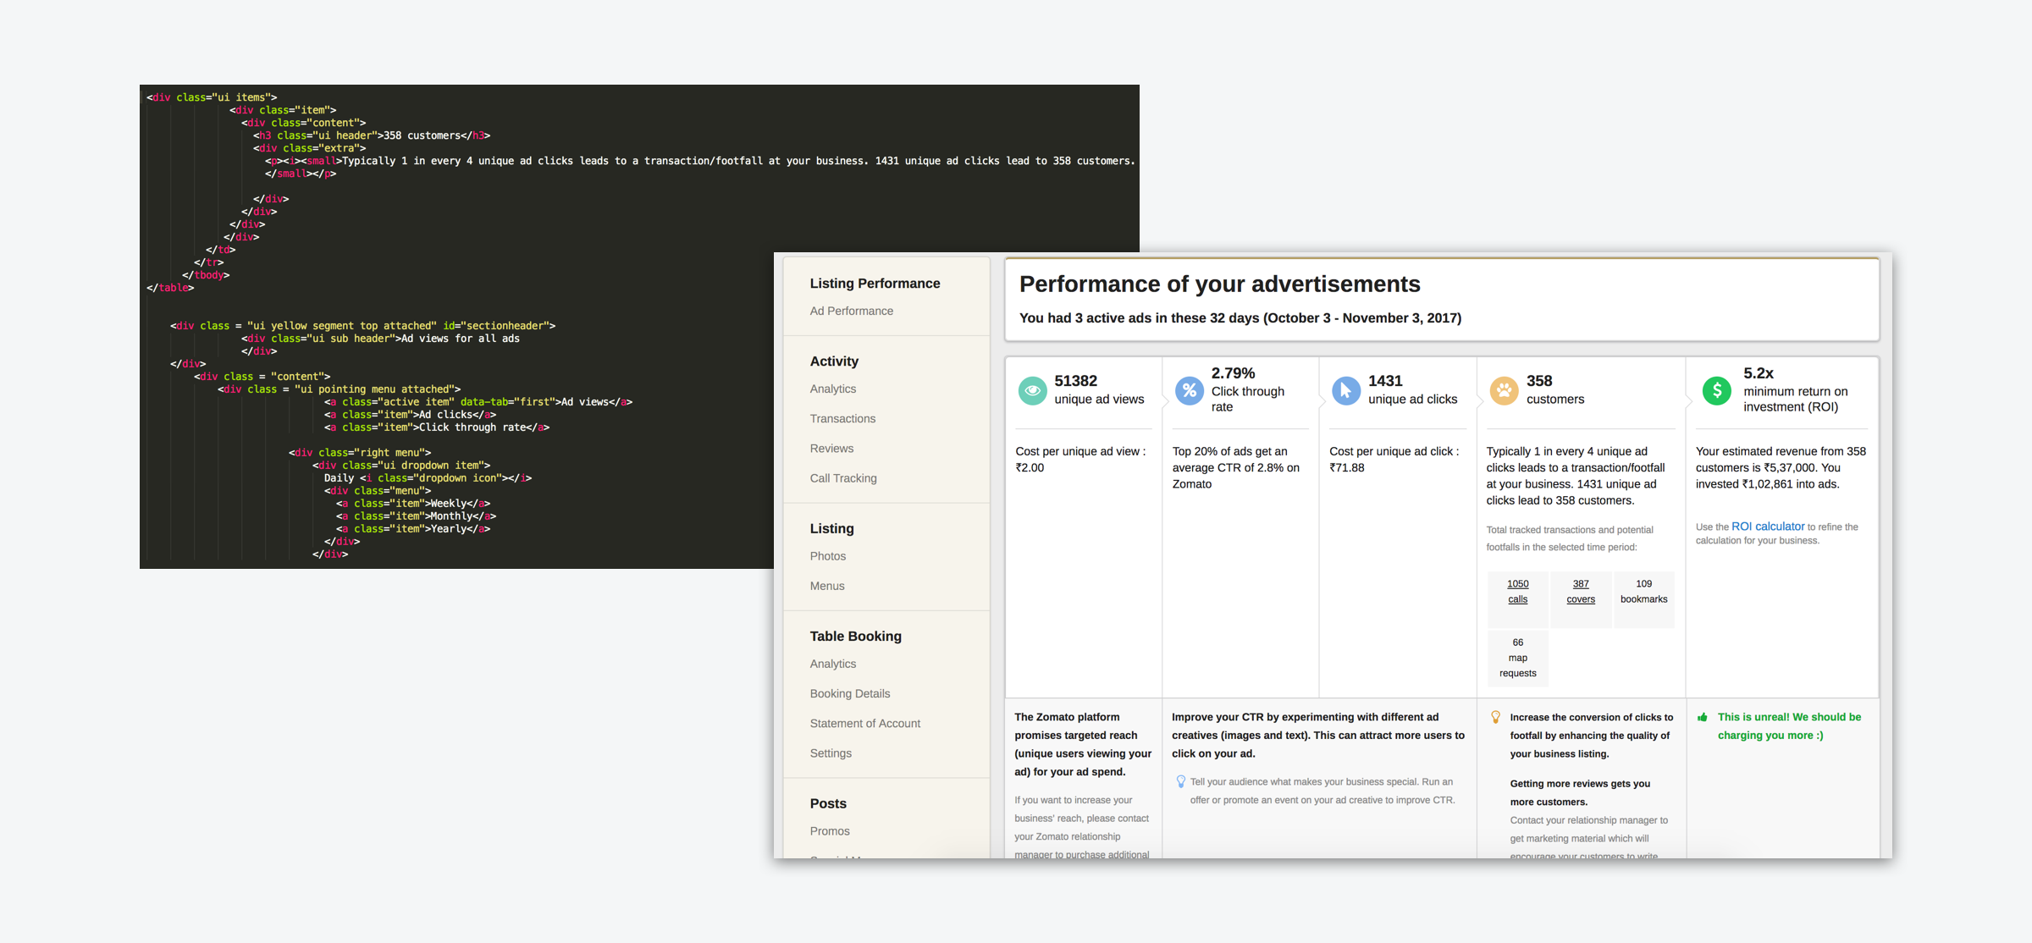Click the blue lightbulb icon under CTR tips

tap(1180, 781)
